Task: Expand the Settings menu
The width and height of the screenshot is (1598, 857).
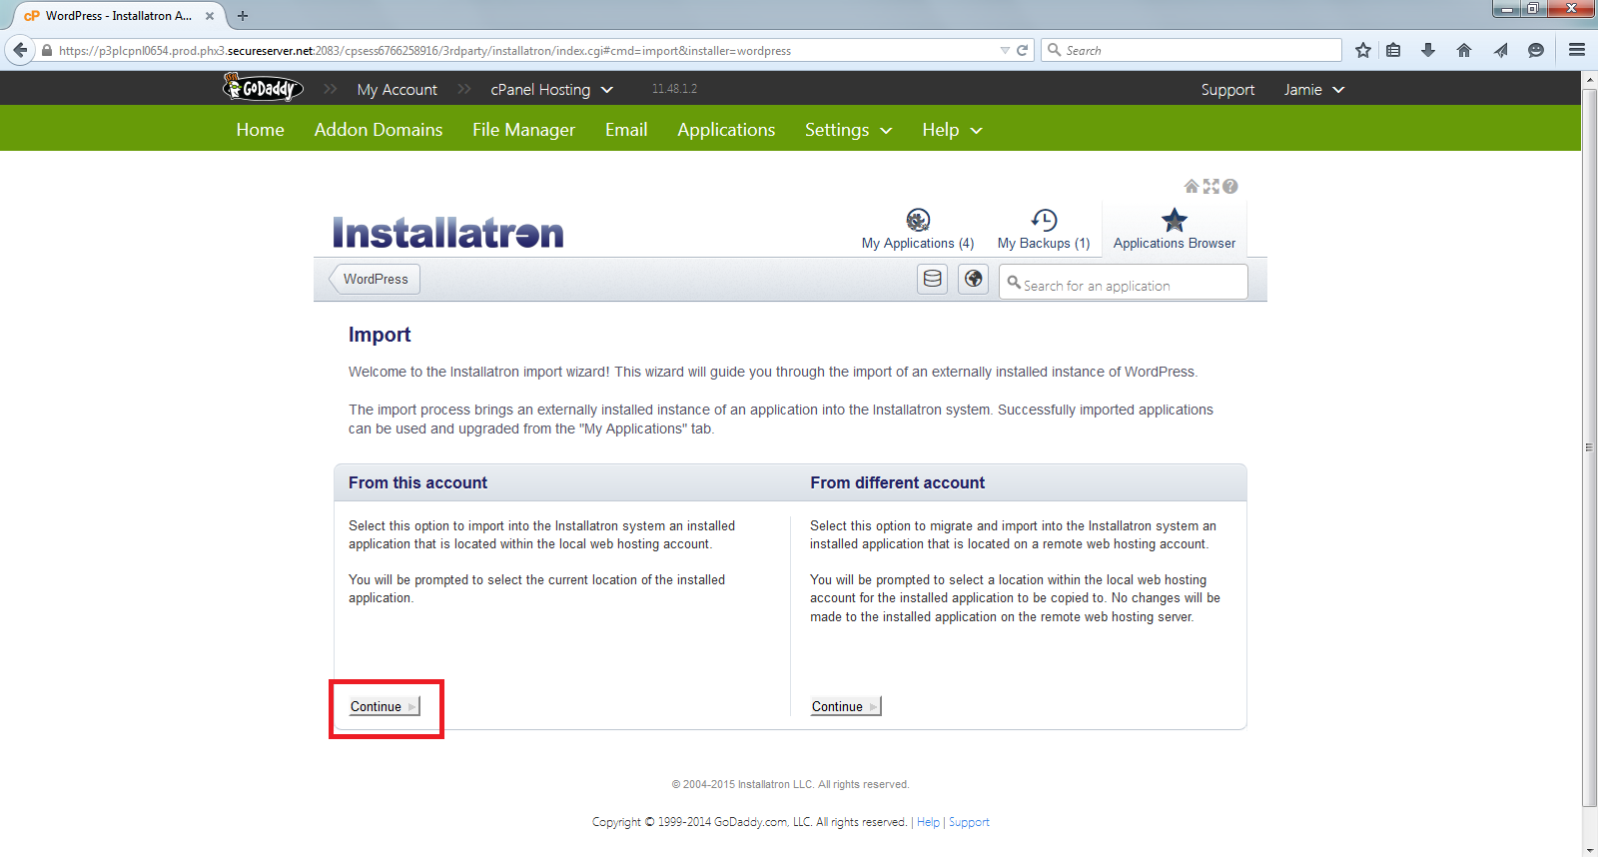Action: coord(849,130)
